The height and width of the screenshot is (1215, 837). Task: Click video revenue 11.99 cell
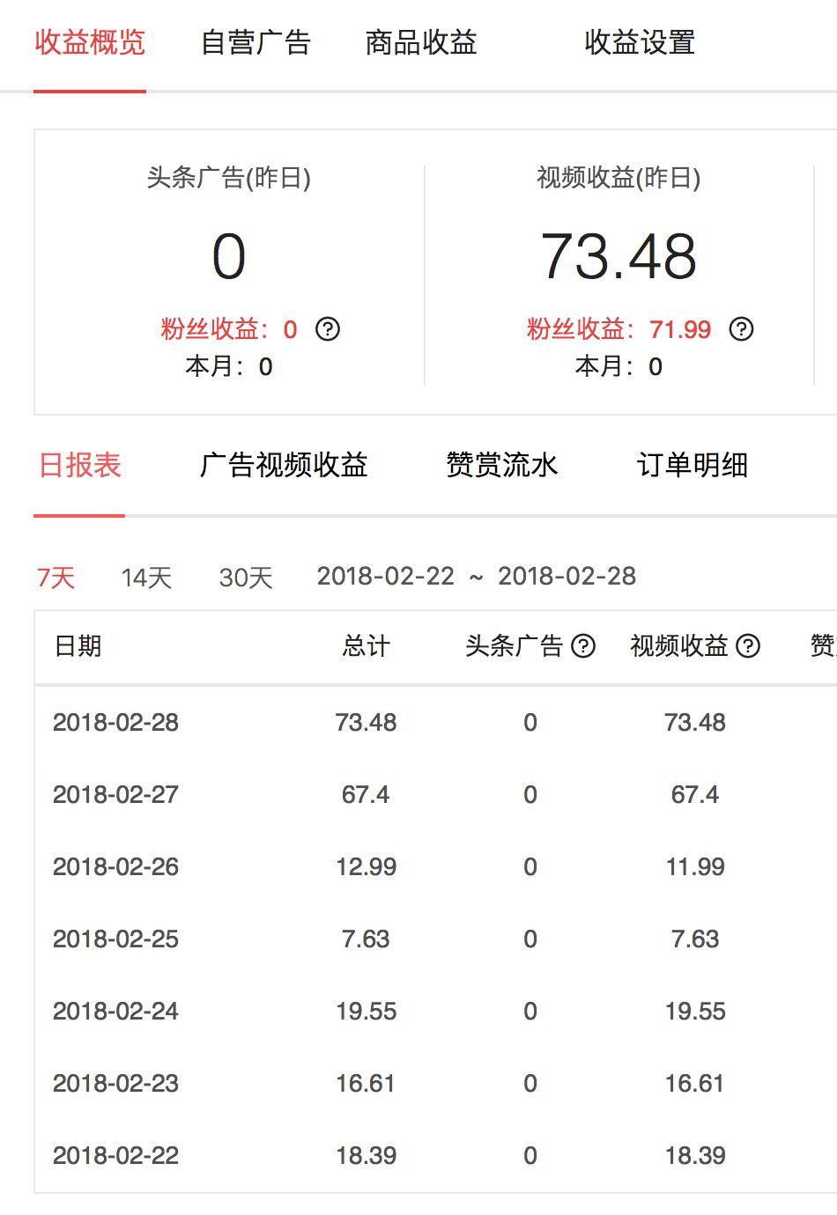point(695,867)
